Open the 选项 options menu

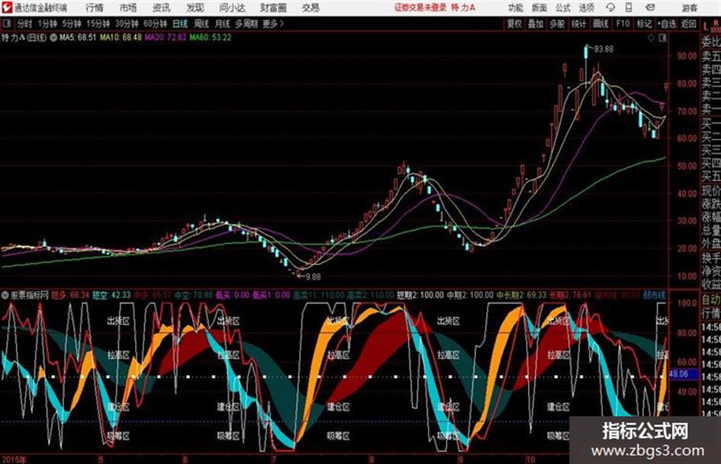point(587,8)
